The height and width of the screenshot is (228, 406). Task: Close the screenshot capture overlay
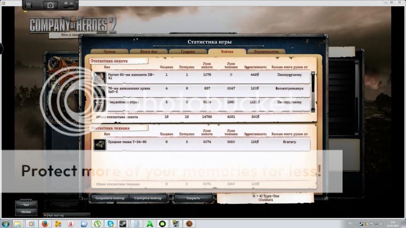[x=77, y=2]
